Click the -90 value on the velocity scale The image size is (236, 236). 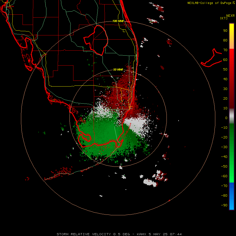(x=224, y=205)
